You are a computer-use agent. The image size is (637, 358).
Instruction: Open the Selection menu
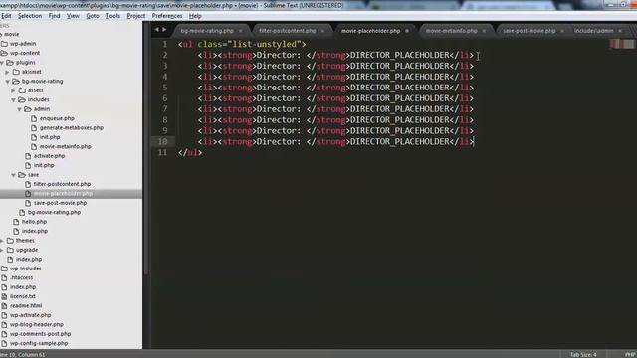(30, 16)
